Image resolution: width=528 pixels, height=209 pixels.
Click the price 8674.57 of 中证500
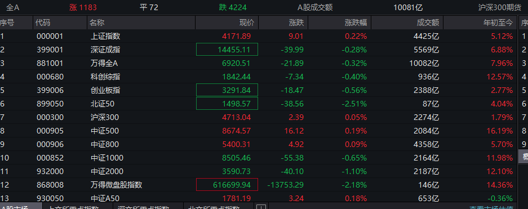point(236,131)
